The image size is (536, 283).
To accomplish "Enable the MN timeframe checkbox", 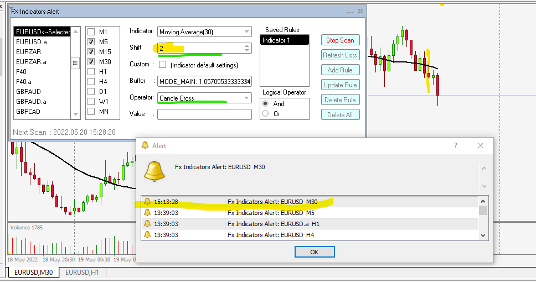I will tap(91, 111).
